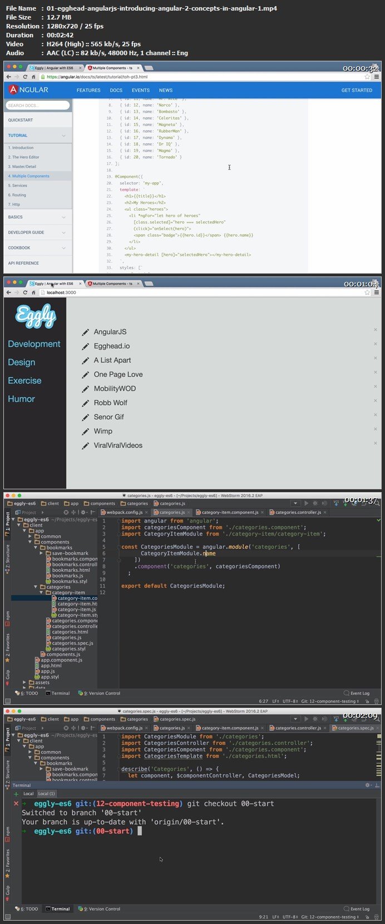Expand the COOKBOOK section chevron
Viewport: 385px width, 924px height.
point(63,248)
